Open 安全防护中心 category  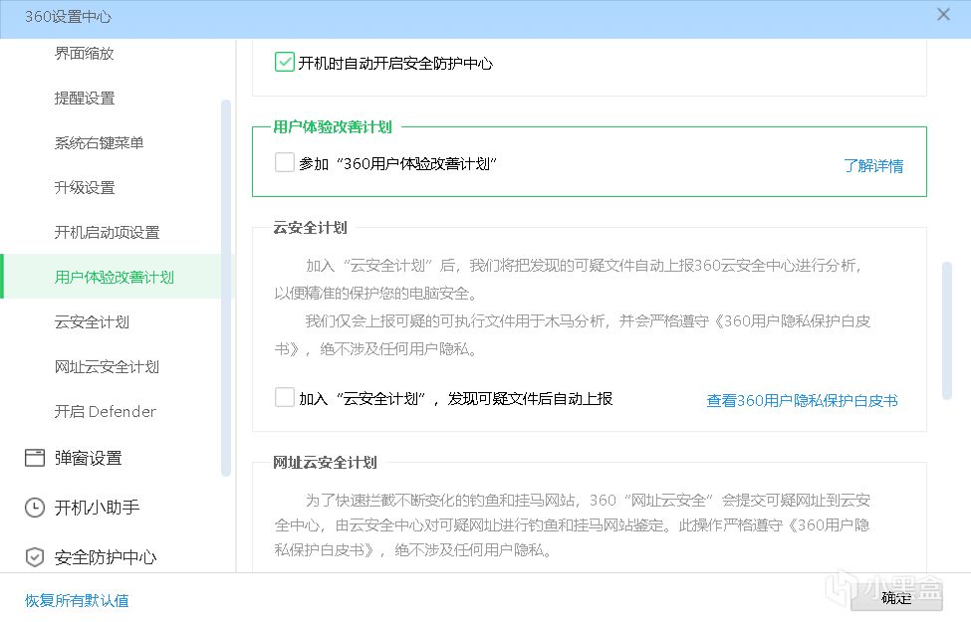pos(106,557)
